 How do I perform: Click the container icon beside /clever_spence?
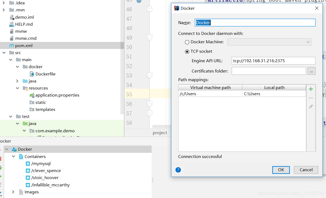28,171
